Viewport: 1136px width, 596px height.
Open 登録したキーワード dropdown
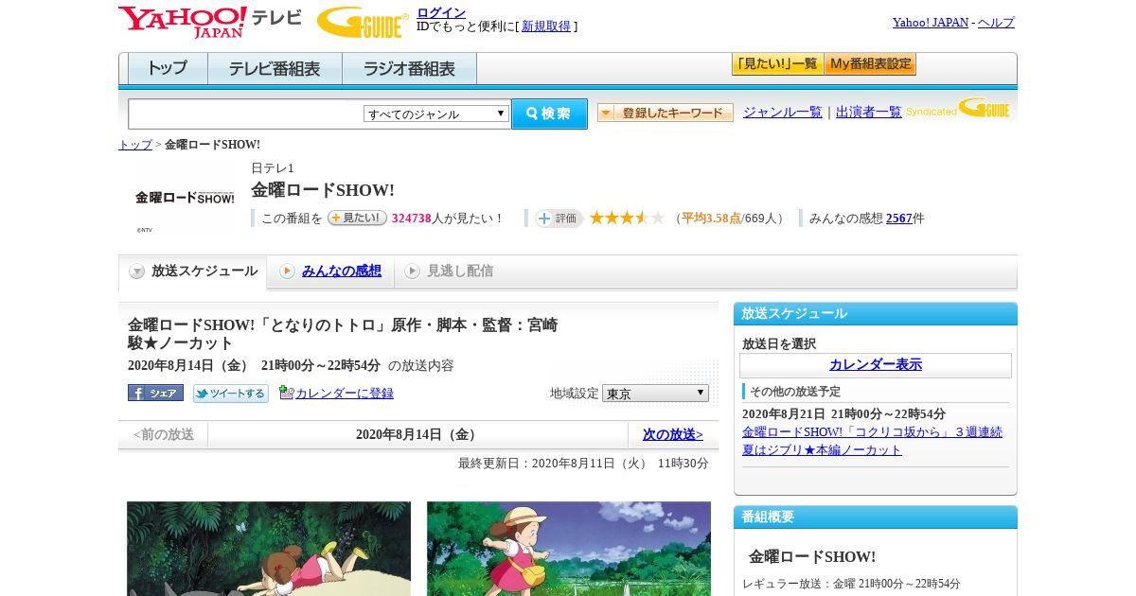point(666,113)
